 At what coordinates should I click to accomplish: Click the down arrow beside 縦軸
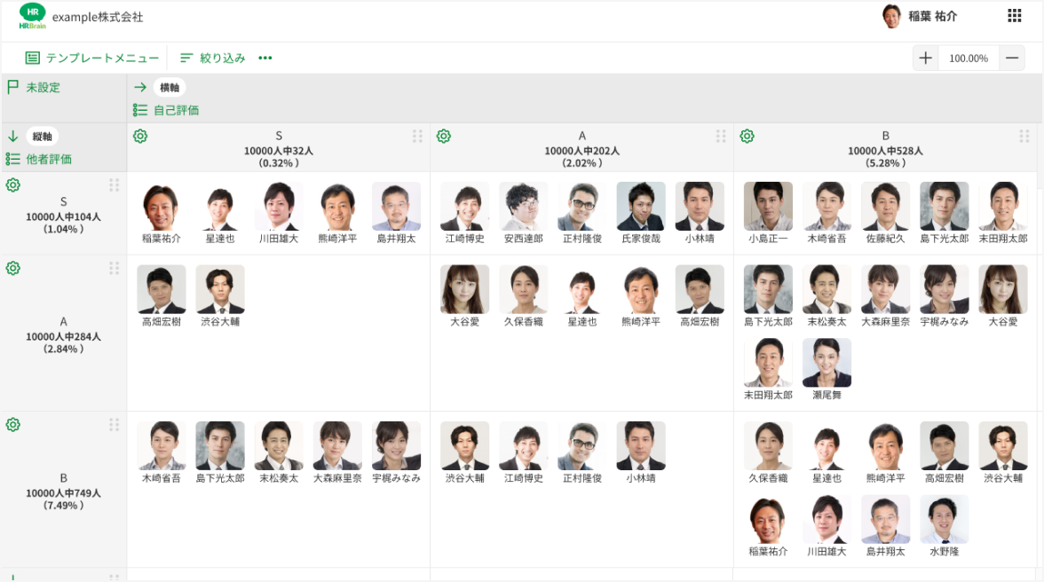(x=12, y=137)
